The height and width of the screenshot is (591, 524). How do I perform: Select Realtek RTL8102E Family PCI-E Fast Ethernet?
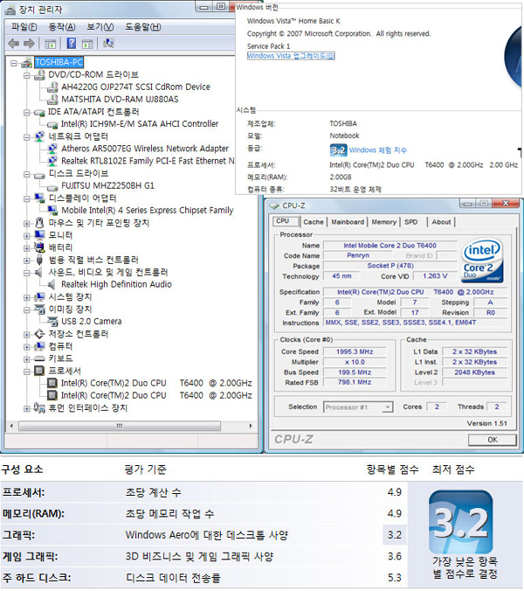(148, 161)
